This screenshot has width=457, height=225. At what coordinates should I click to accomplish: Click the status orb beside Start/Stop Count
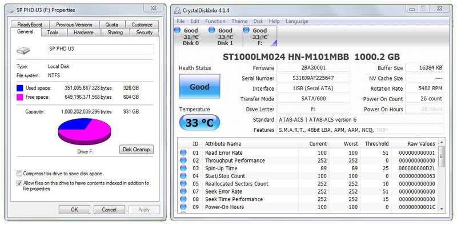click(x=183, y=176)
